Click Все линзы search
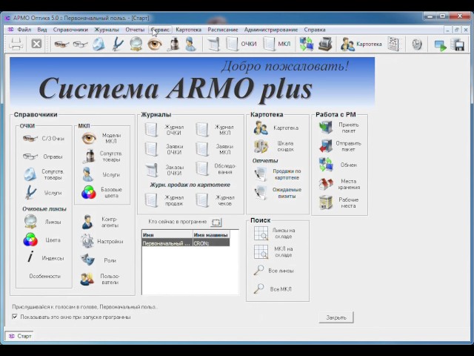474x356 pixels. [274, 270]
